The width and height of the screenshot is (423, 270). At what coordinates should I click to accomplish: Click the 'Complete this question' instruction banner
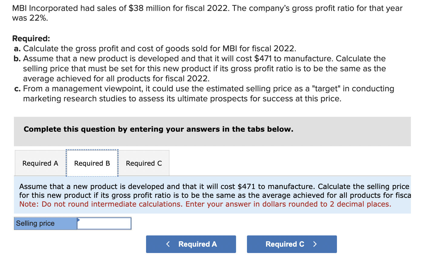158,129
